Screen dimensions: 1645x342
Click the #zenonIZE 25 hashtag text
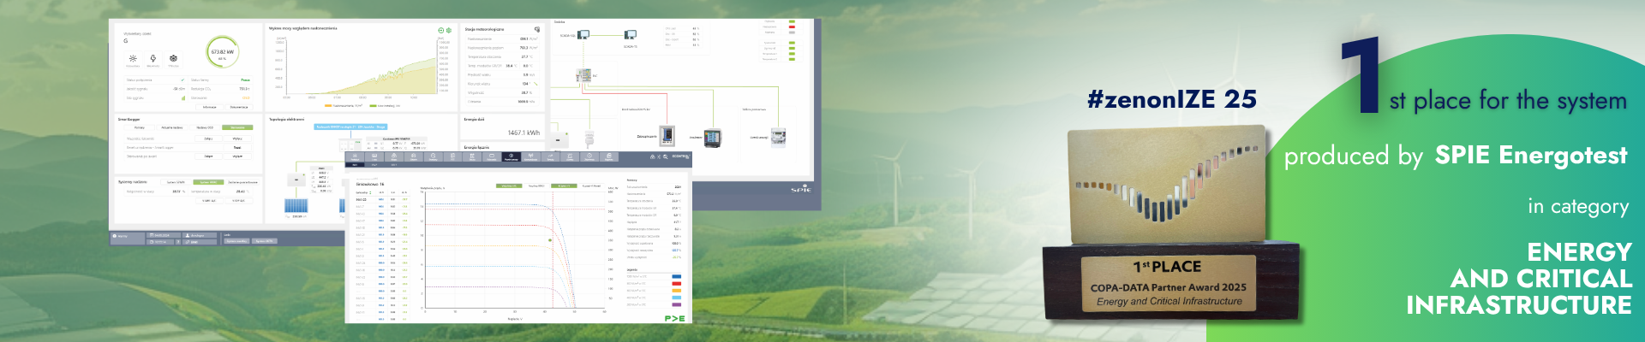click(1171, 99)
